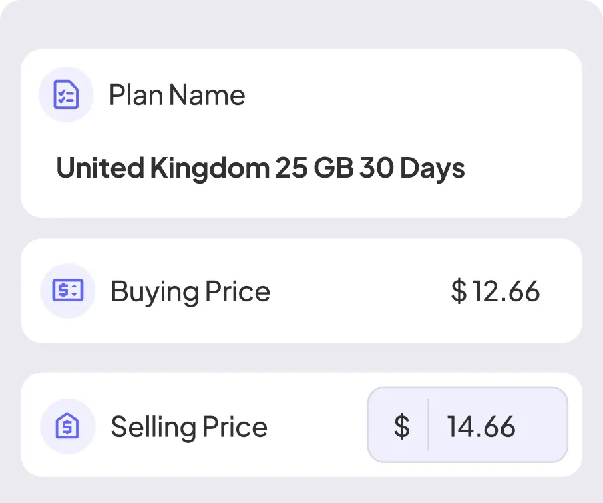603x503 pixels.
Task: Click the "Selling Price" label
Action: [x=189, y=427]
